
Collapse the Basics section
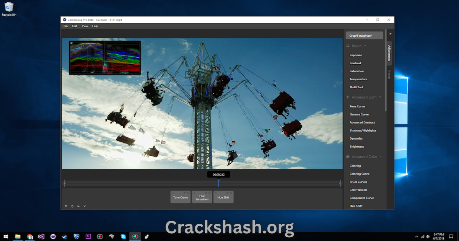pyautogui.click(x=365, y=46)
